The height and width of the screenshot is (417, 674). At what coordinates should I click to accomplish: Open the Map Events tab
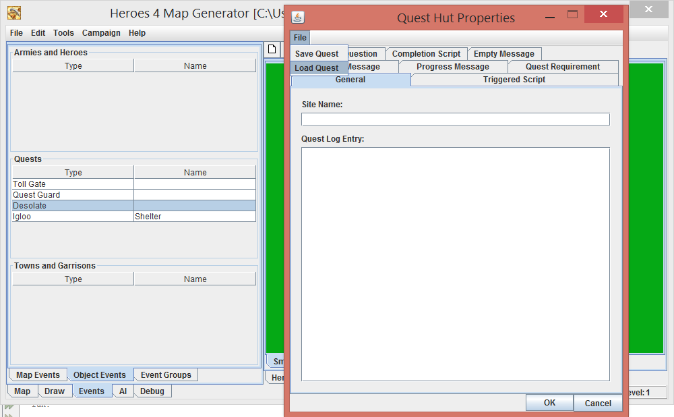click(38, 374)
